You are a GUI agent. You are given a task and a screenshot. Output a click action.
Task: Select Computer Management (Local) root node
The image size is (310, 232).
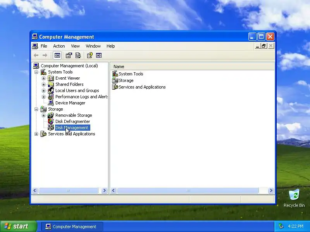click(x=69, y=66)
